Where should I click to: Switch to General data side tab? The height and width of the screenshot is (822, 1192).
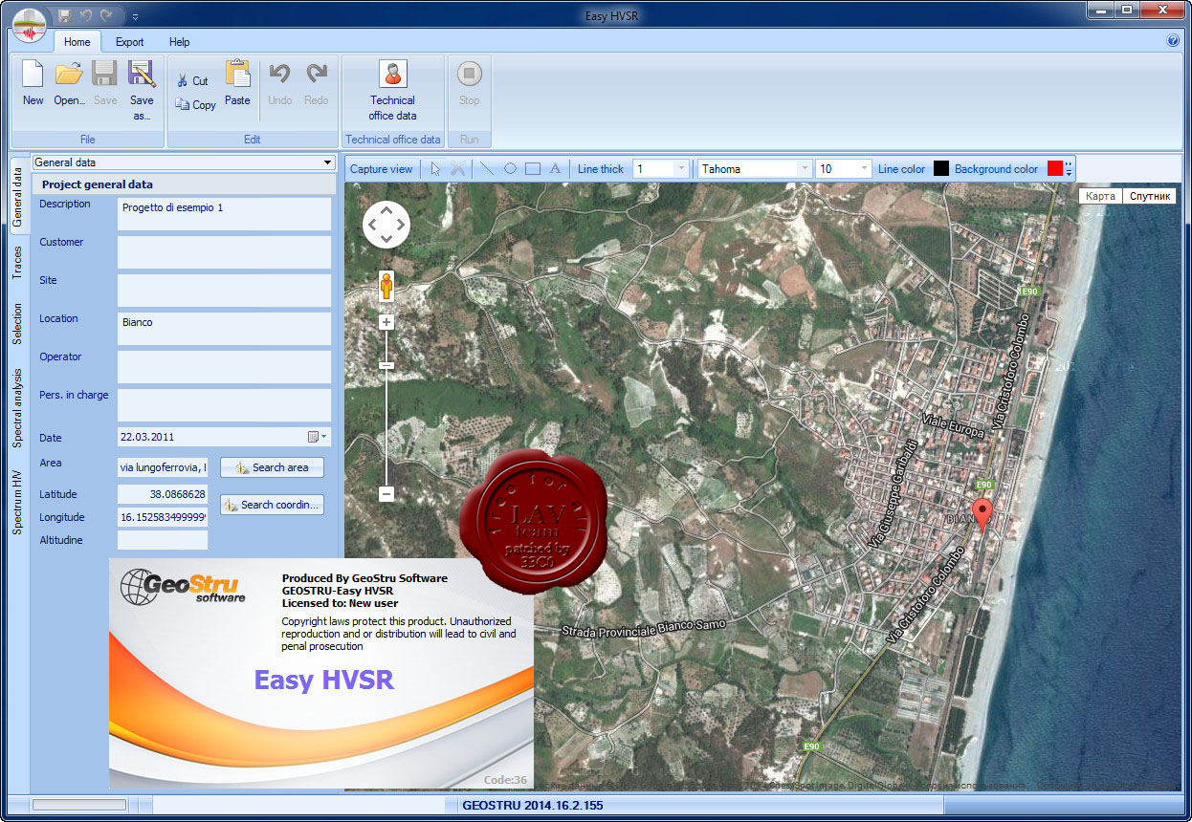pos(18,196)
